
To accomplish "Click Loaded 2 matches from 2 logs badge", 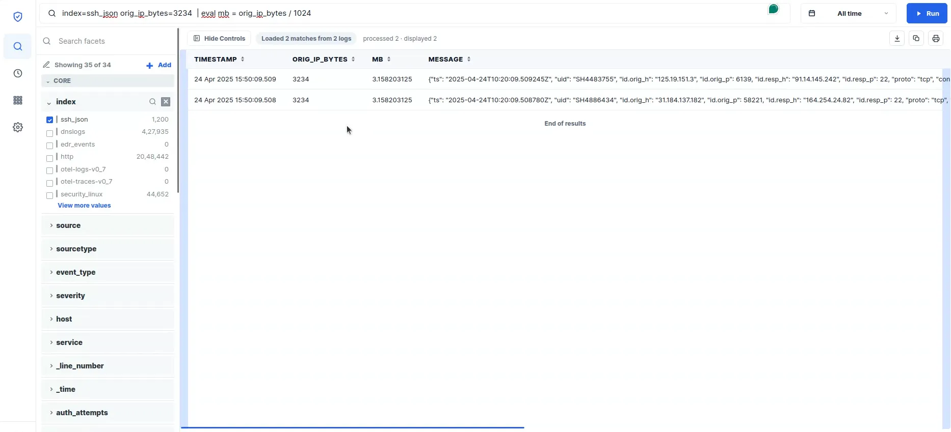I will pos(306,38).
